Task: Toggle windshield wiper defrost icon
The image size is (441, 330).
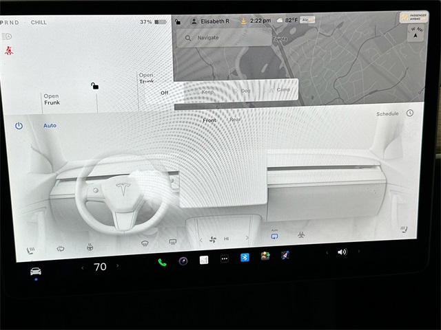Action: click(x=61, y=249)
